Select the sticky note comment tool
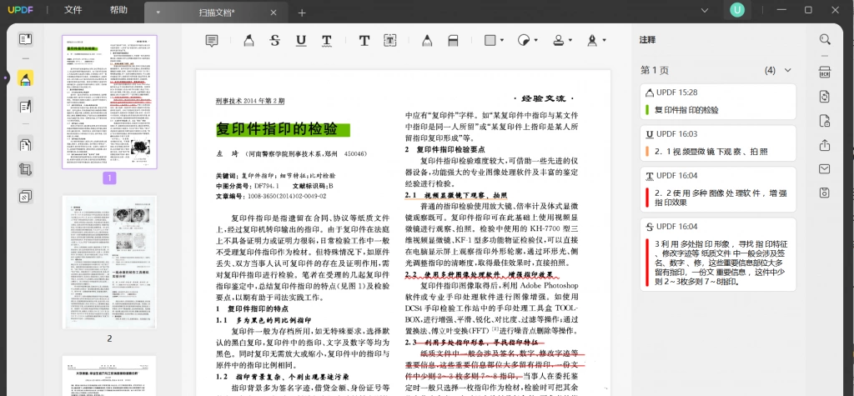 [x=212, y=40]
